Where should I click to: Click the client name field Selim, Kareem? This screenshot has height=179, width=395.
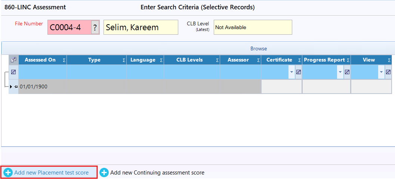tap(141, 27)
